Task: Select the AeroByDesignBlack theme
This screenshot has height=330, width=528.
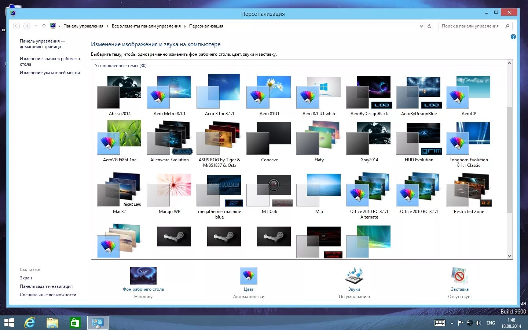Action: coord(368,95)
